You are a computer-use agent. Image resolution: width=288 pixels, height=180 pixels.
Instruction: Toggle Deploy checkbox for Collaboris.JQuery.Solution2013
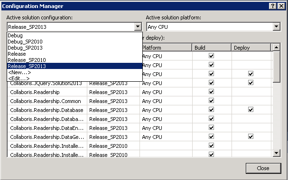coord(251,83)
